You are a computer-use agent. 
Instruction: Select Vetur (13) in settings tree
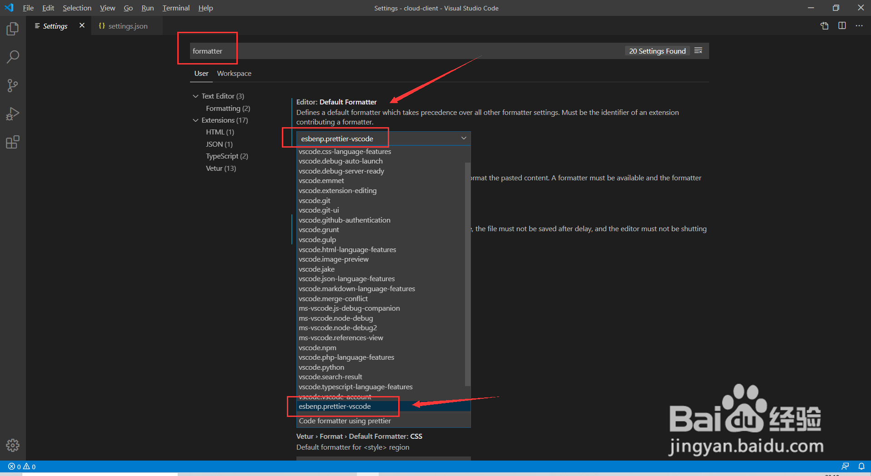tap(221, 168)
